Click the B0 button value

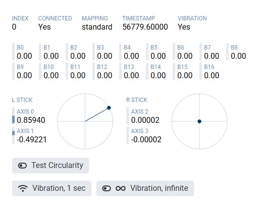[24, 56]
